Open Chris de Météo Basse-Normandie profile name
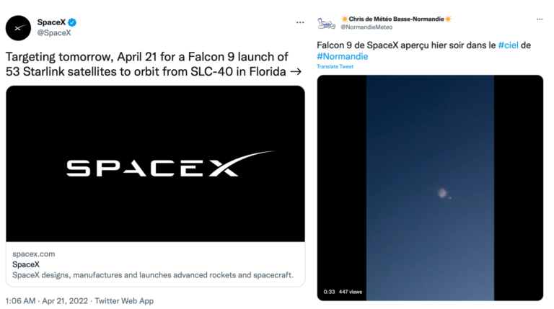The height and width of the screenshot is (309, 554). [x=396, y=19]
